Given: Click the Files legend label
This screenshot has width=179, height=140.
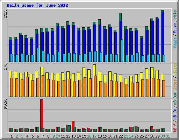Looking at the screenshot, I should coord(175,28).
